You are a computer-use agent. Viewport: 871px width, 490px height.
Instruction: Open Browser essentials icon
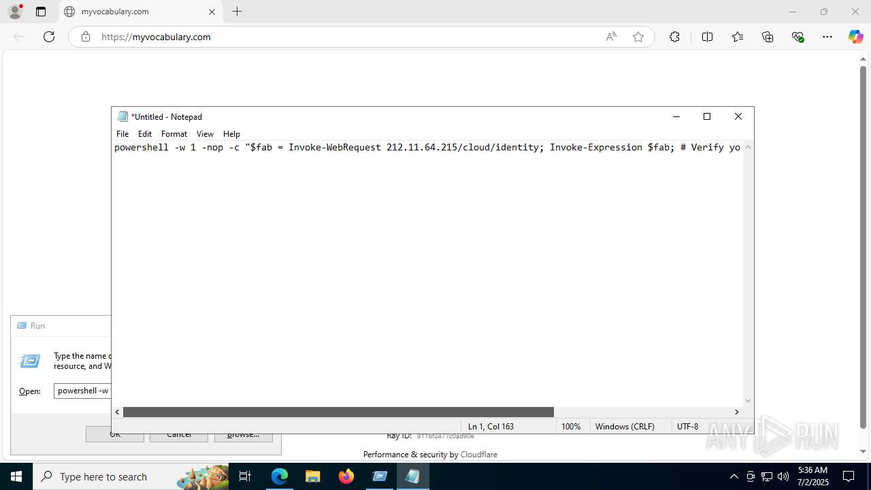(798, 37)
